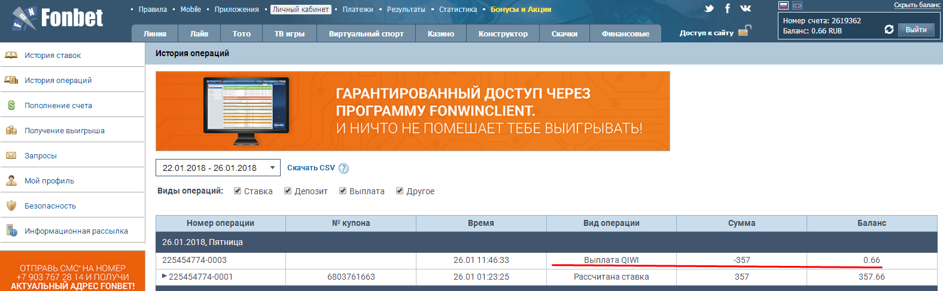Refresh the account balance icon
The height and width of the screenshot is (291, 943).
[x=889, y=29]
